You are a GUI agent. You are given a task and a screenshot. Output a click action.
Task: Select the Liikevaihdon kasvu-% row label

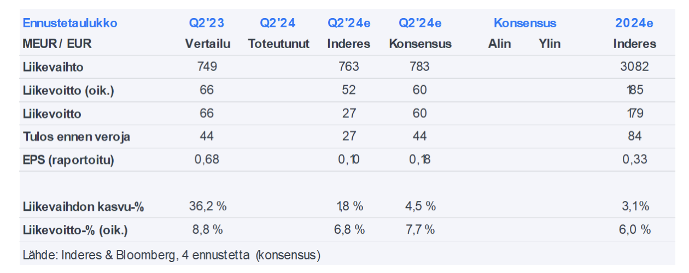coord(83,207)
